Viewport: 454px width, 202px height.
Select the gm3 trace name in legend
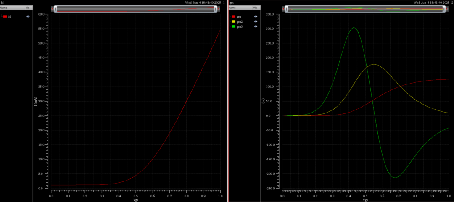coord(240,26)
